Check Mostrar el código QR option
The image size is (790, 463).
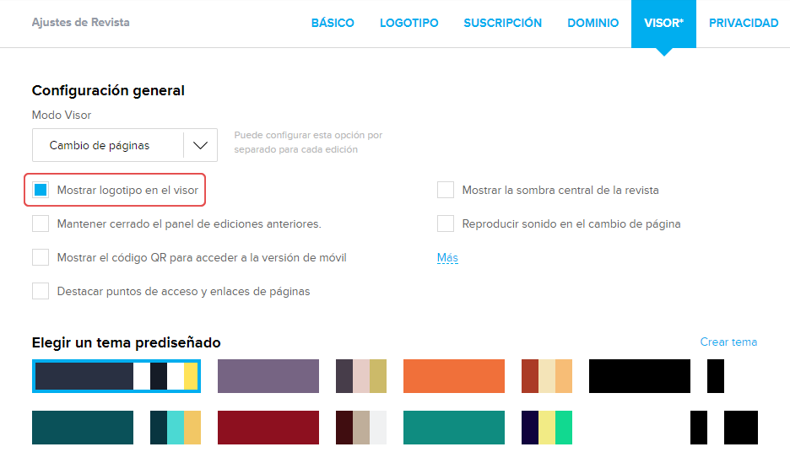tap(41, 257)
